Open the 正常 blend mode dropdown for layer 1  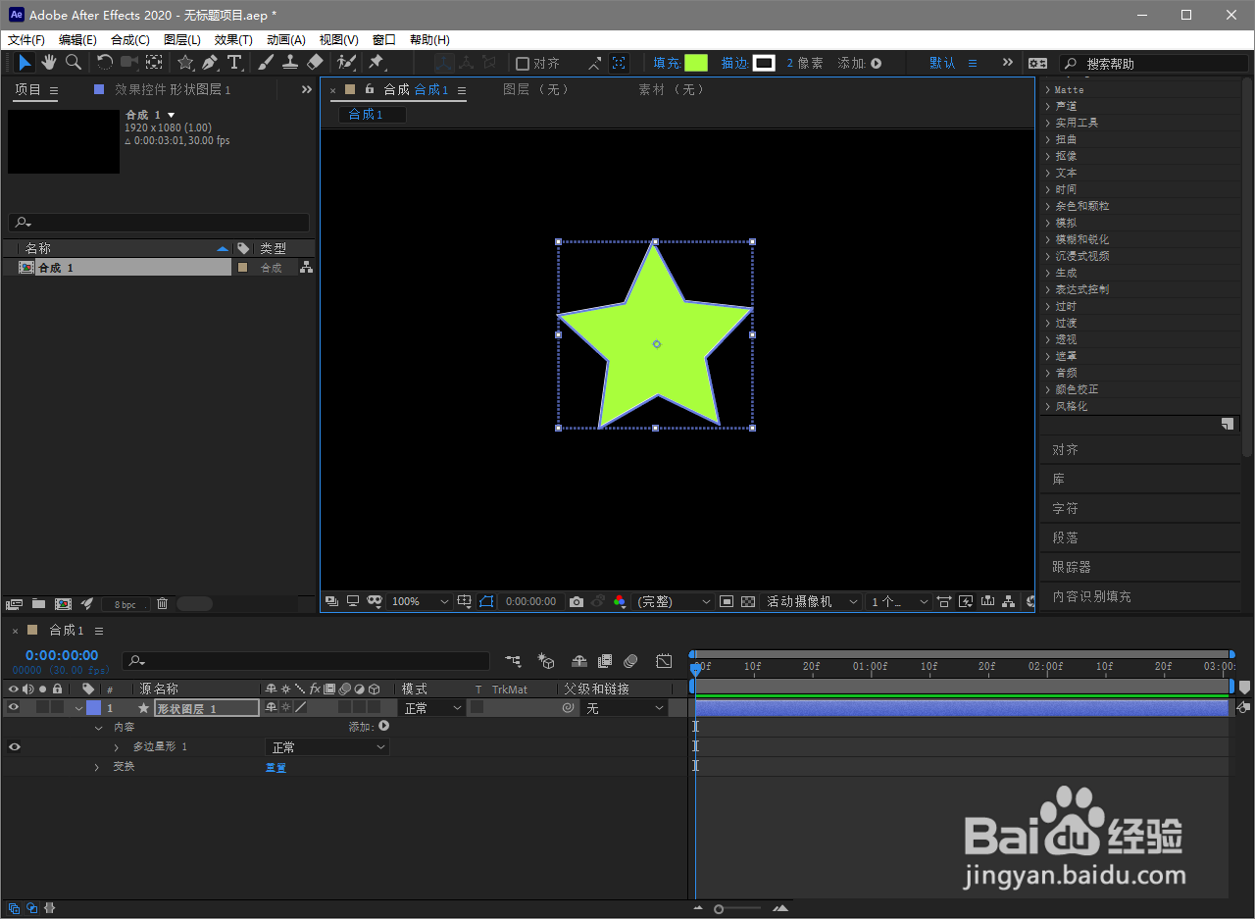(x=433, y=707)
